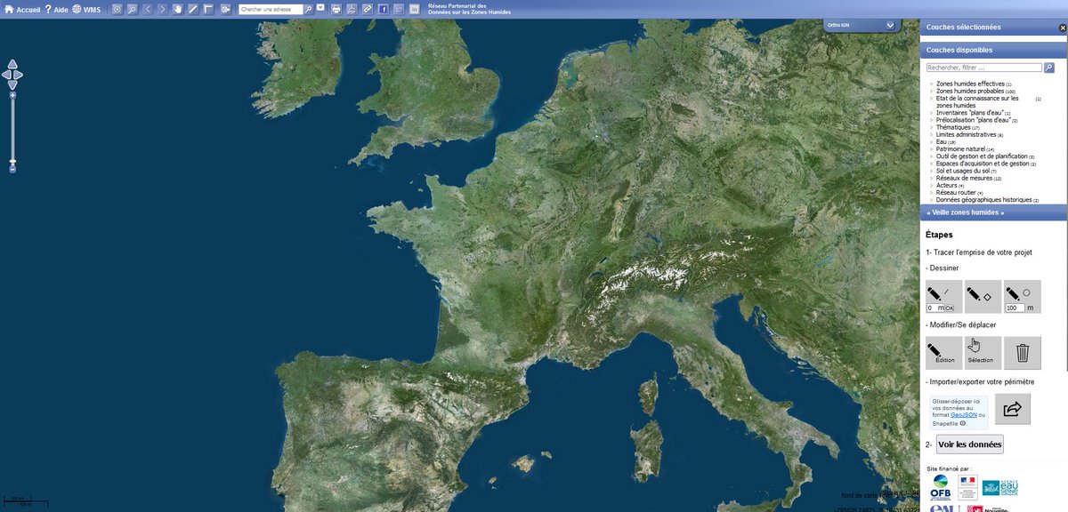
Task: Select the Acteurs layer group
Action: coord(948,185)
